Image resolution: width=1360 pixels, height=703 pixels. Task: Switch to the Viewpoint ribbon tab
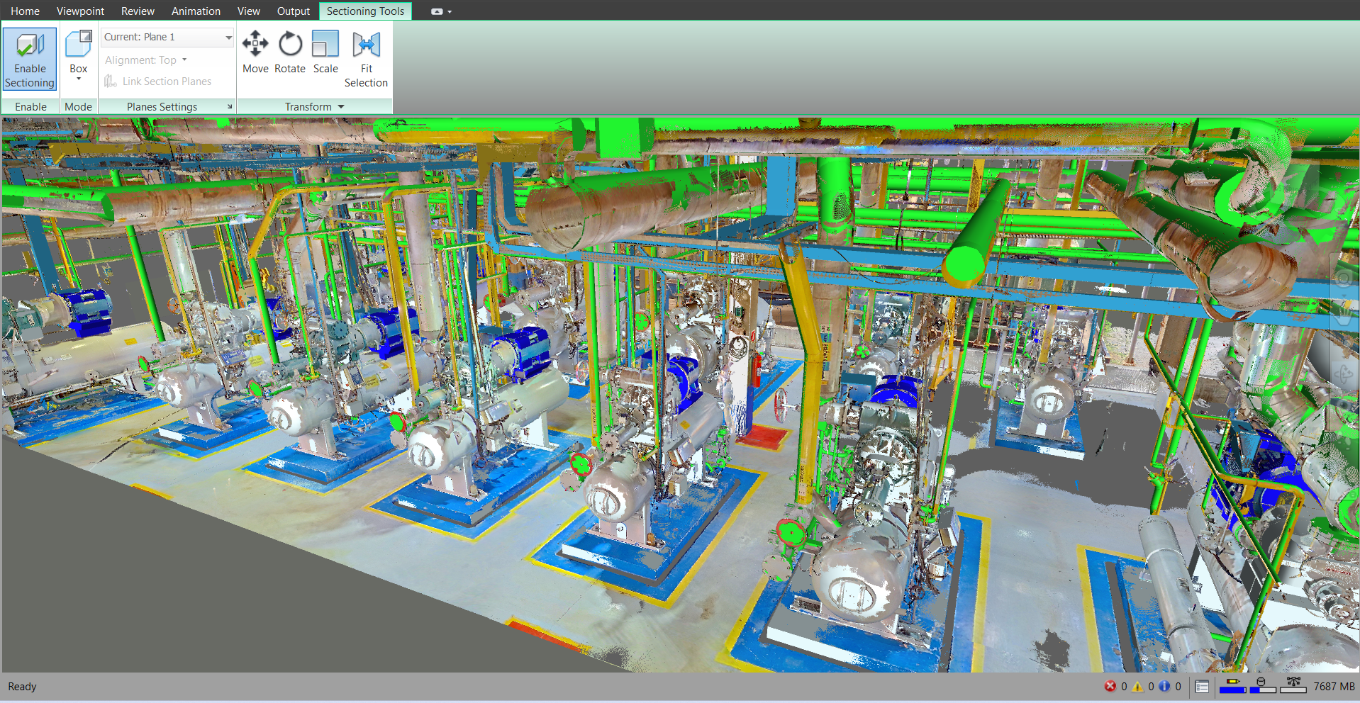(x=80, y=11)
